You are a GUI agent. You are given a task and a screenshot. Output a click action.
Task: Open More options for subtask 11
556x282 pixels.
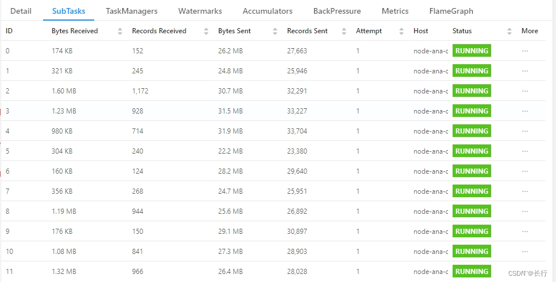[525, 272]
